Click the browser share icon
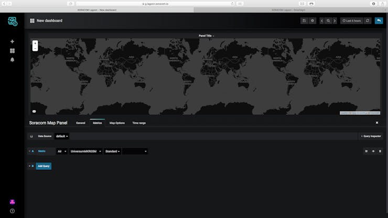Viewport: 388px width, 218px height. click(x=382, y=4)
